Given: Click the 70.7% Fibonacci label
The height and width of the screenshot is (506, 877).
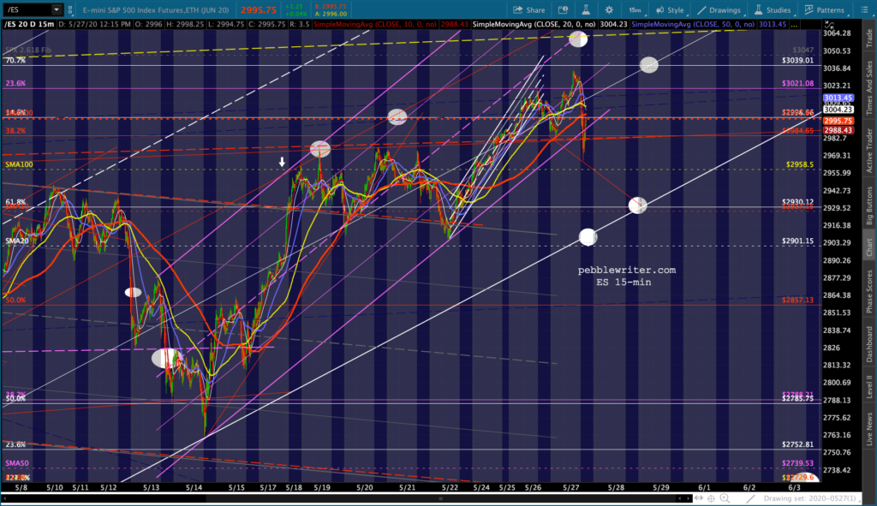Looking at the screenshot, I should tap(15, 61).
